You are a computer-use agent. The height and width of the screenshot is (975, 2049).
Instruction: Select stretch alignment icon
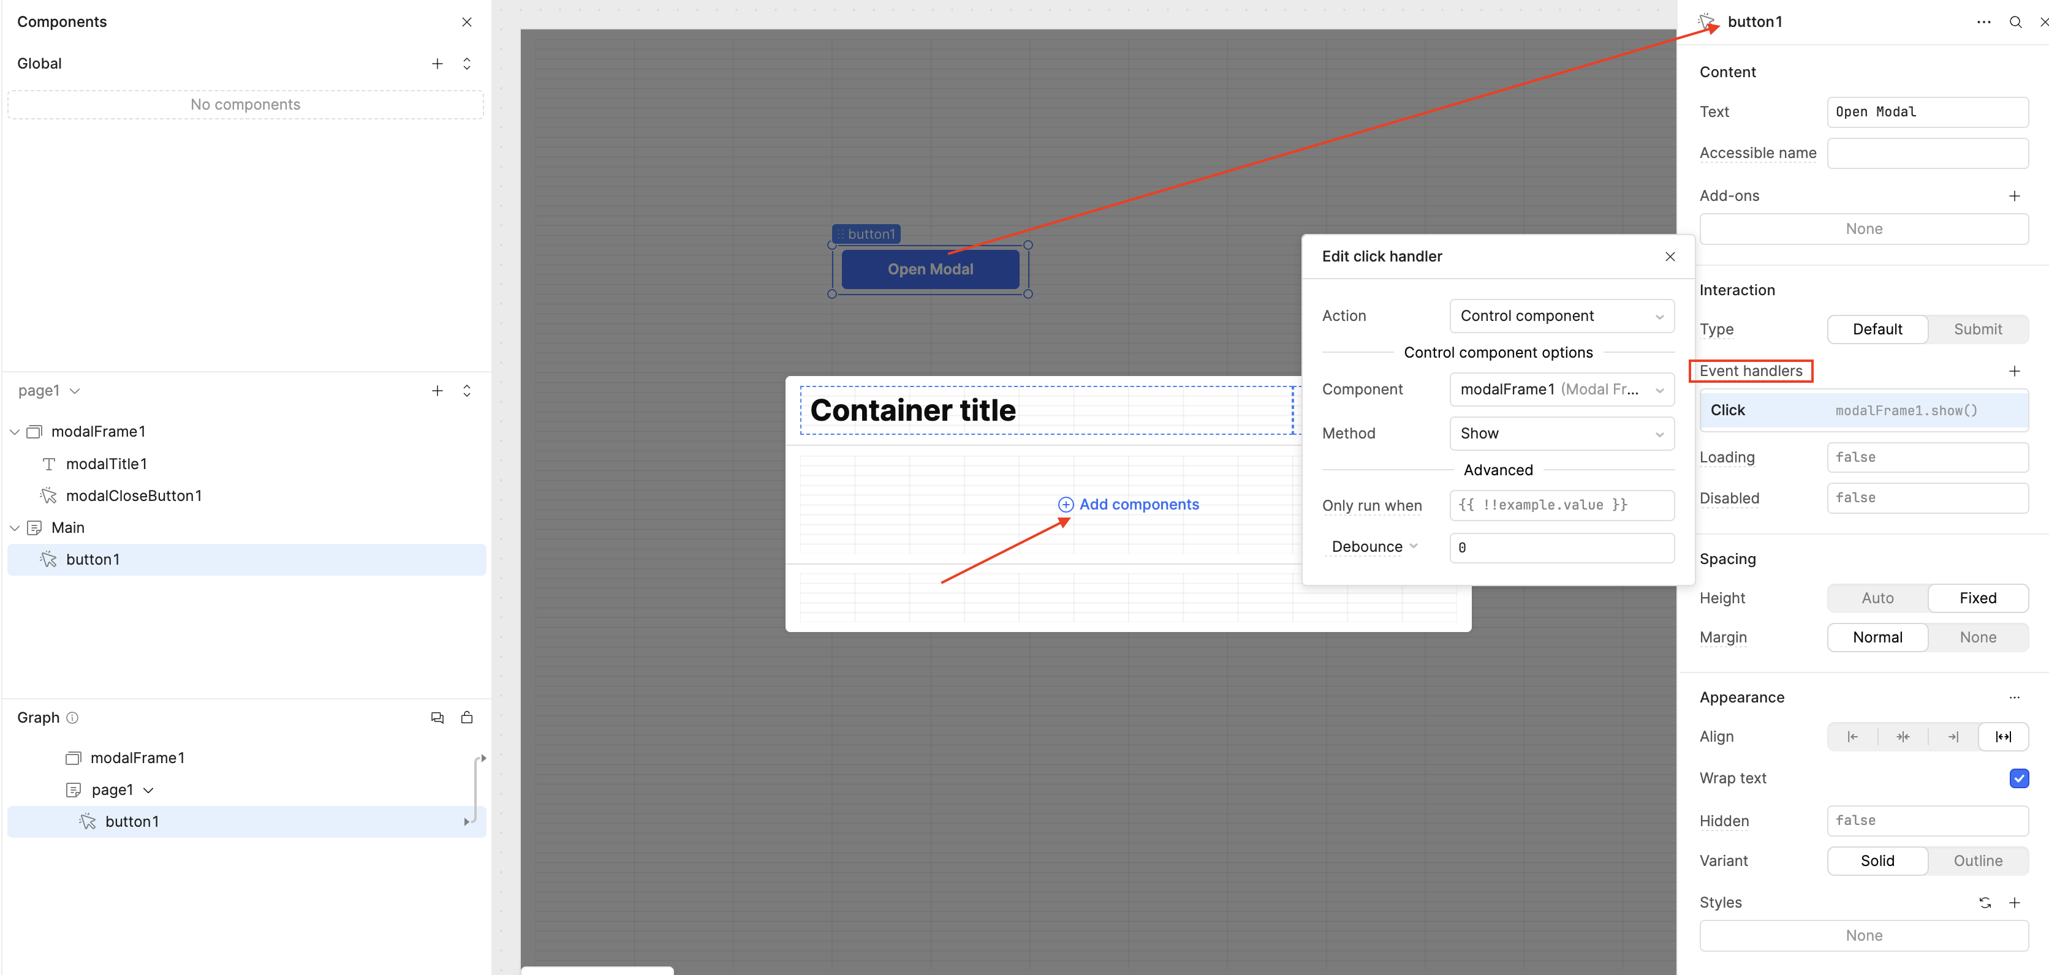point(2003,736)
